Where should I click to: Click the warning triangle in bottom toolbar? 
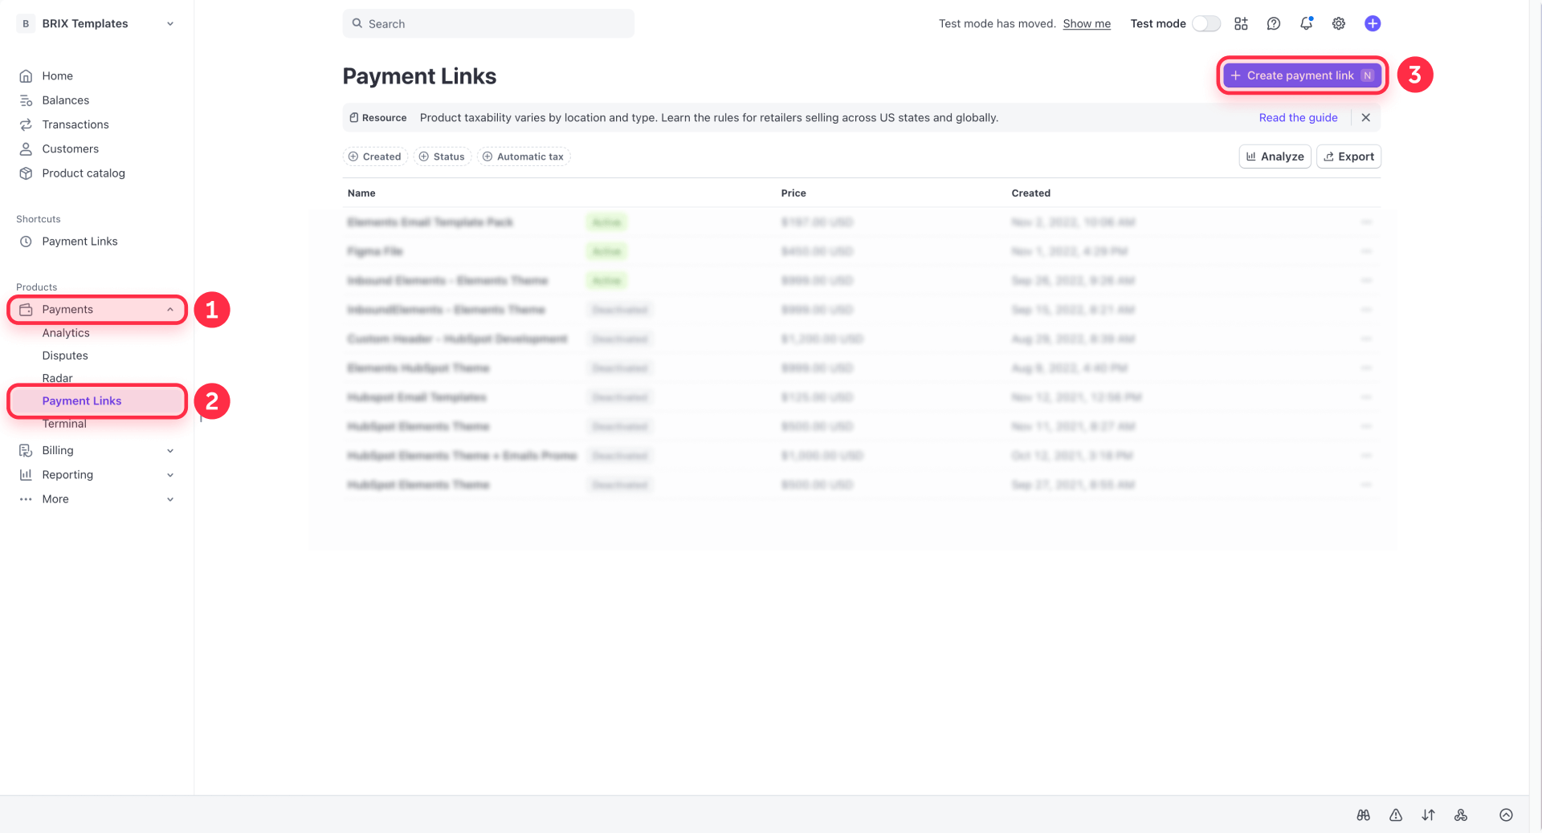pyautogui.click(x=1396, y=815)
